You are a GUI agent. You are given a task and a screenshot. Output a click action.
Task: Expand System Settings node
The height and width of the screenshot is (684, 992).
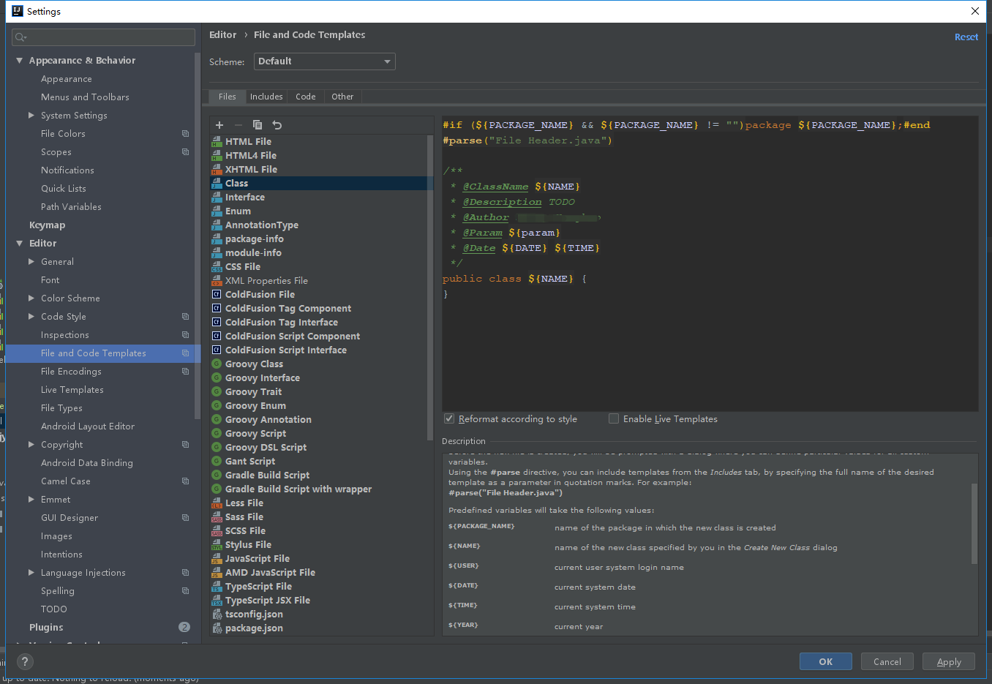click(31, 116)
